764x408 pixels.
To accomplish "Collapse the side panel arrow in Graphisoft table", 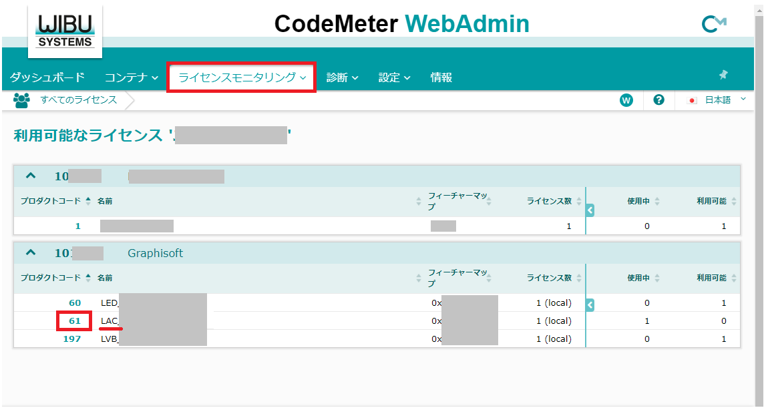I will [590, 305].
